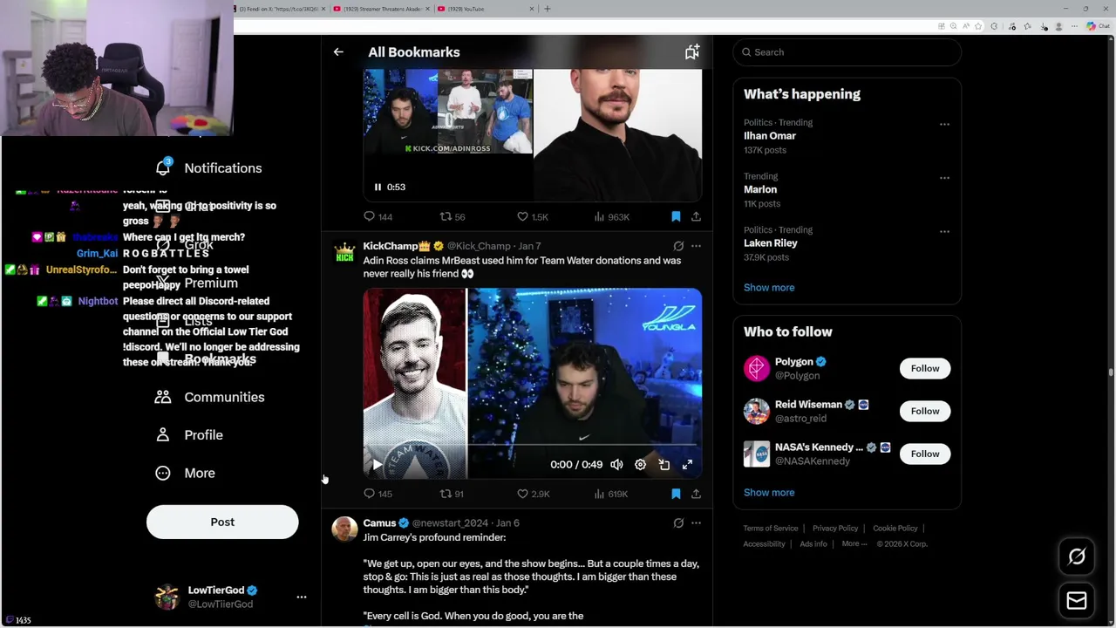This screenshot has width=1116, height=628.
Task: Open Communities in the sidebar
Action: click(x=209, y=397)
